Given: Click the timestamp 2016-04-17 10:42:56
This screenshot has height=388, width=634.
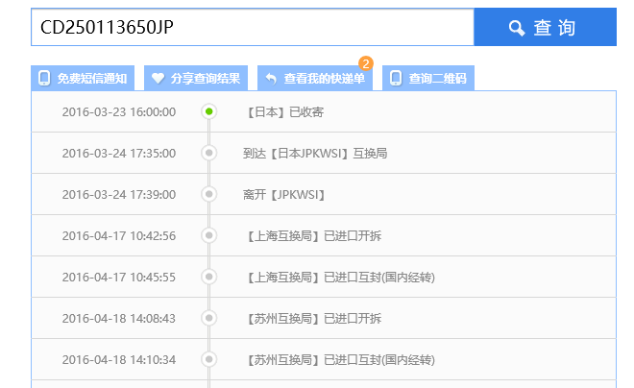Looking at the screenshot, I should click(119, 235).
